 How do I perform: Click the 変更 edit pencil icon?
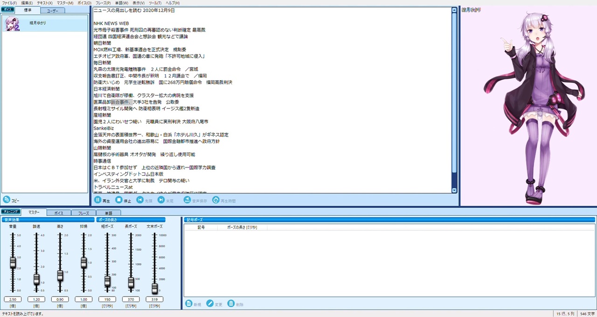[210, 303]
